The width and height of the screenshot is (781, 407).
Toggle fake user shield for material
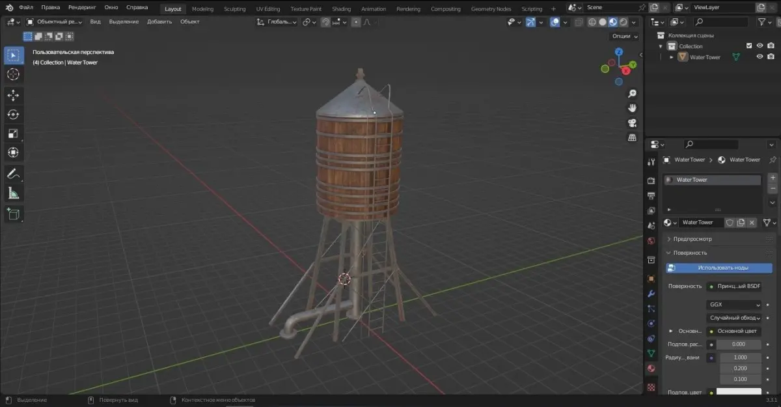coord(730,223)
